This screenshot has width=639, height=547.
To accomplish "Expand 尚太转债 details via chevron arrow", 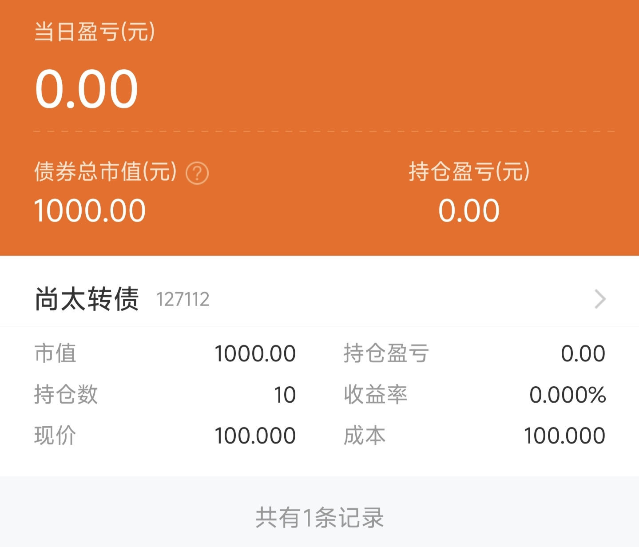I will pyautogui.click(x=600, y=299).
